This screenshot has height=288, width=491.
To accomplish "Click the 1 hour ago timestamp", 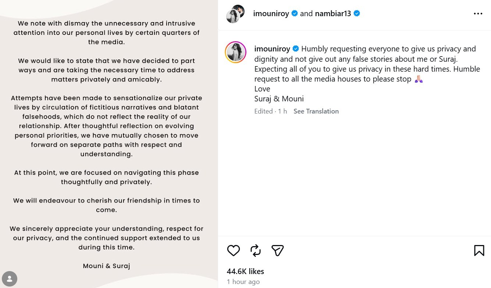I will 243,282.
